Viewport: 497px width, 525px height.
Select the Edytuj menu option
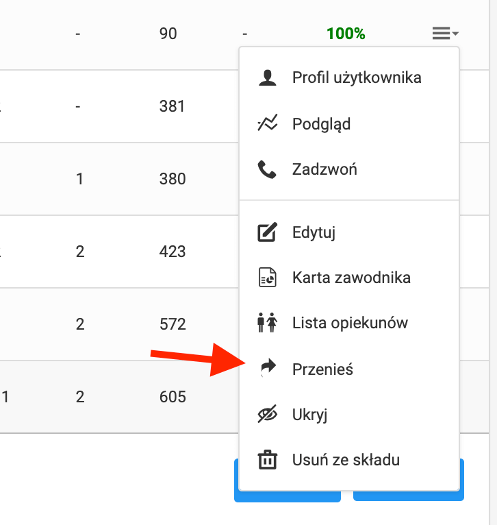[314, 232]
